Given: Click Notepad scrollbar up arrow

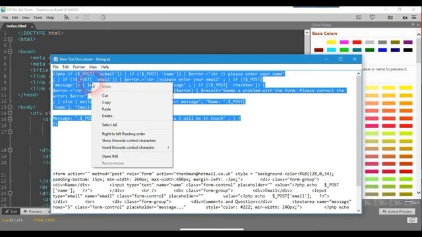Looking at the screenshot, I should pyautogui.click(x=359, y=74).
